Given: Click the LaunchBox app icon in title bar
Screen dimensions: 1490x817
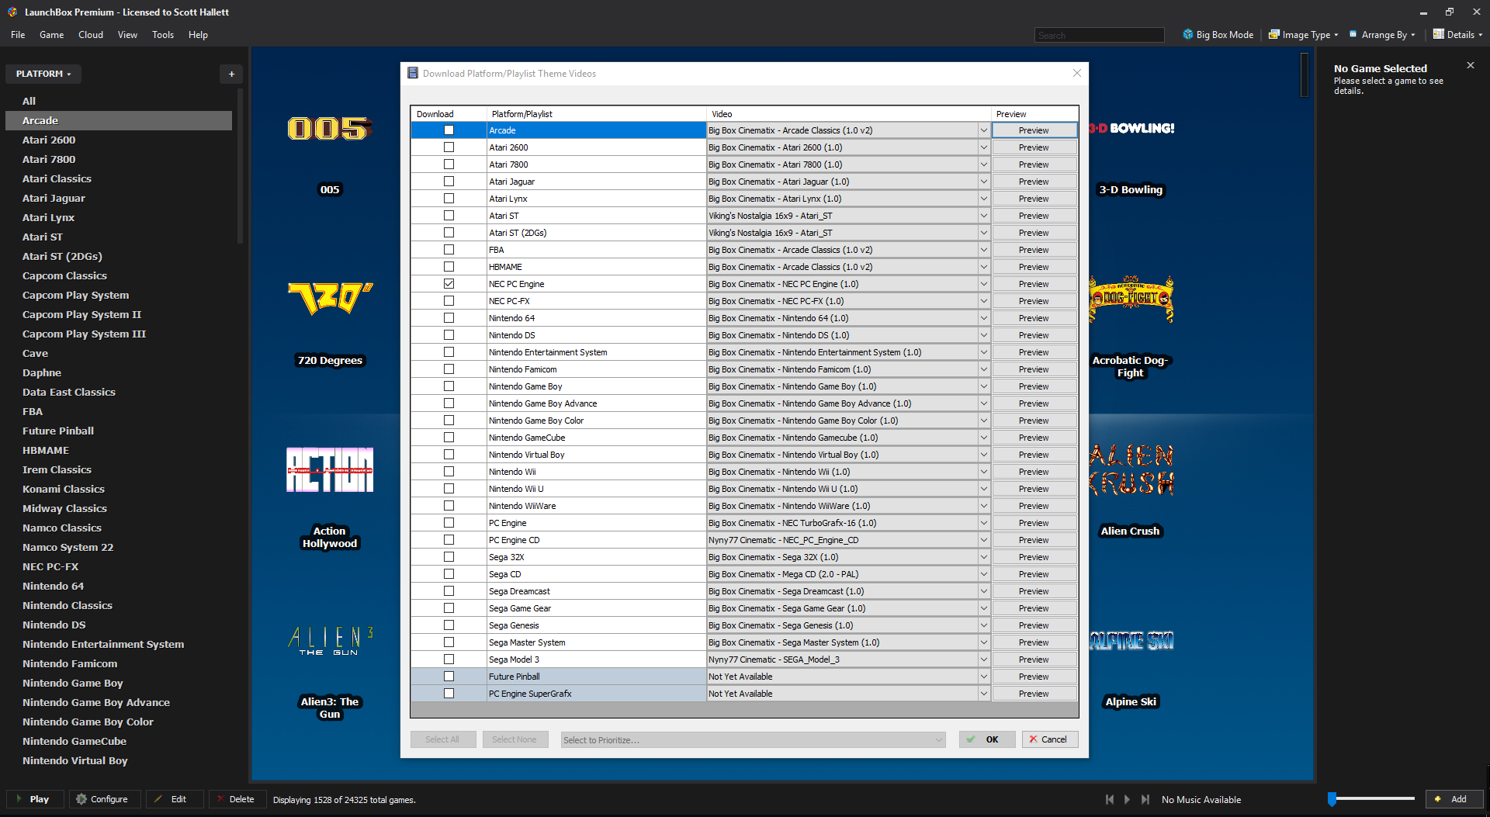Looking at the screenshot, I should [x=12, y=12].
